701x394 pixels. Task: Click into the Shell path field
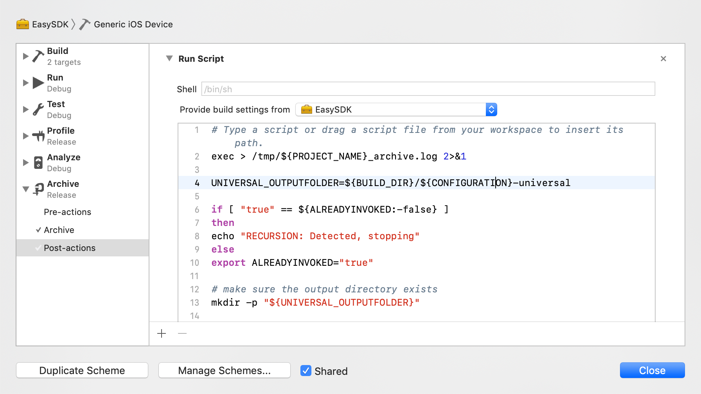[428, 89]
